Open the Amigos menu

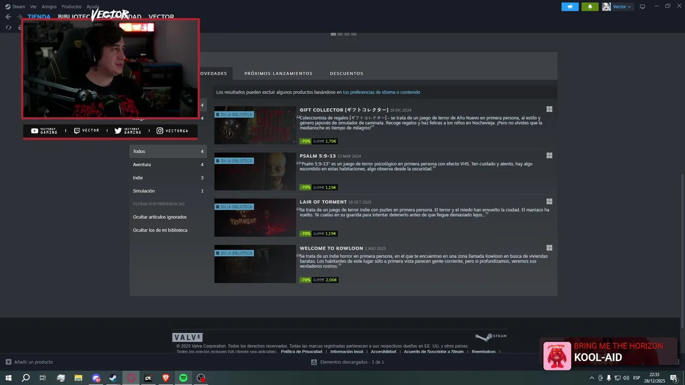click(49, 6)
